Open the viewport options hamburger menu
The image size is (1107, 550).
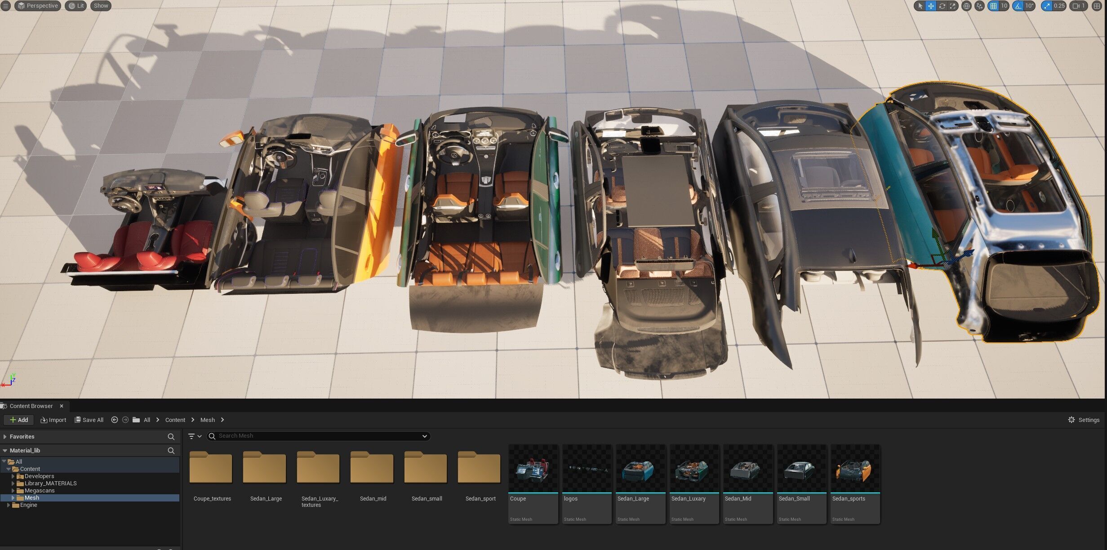tap(5, 6)
